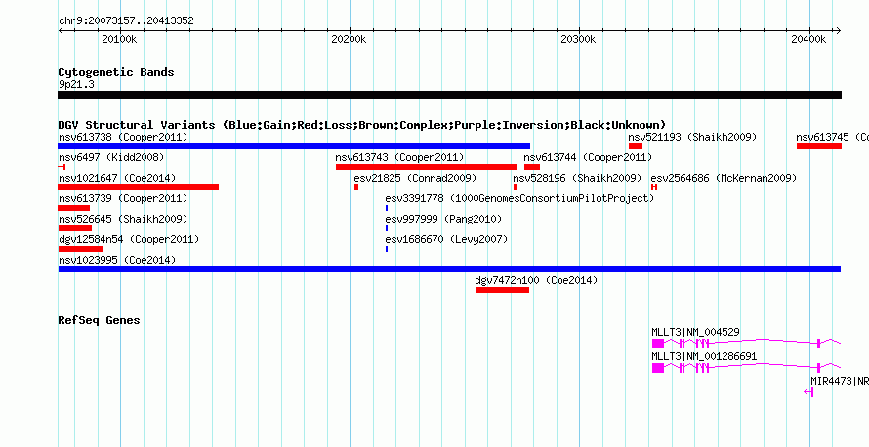Click the black 9p21.3 cytogenetic band bar

(x=449, y=95)
